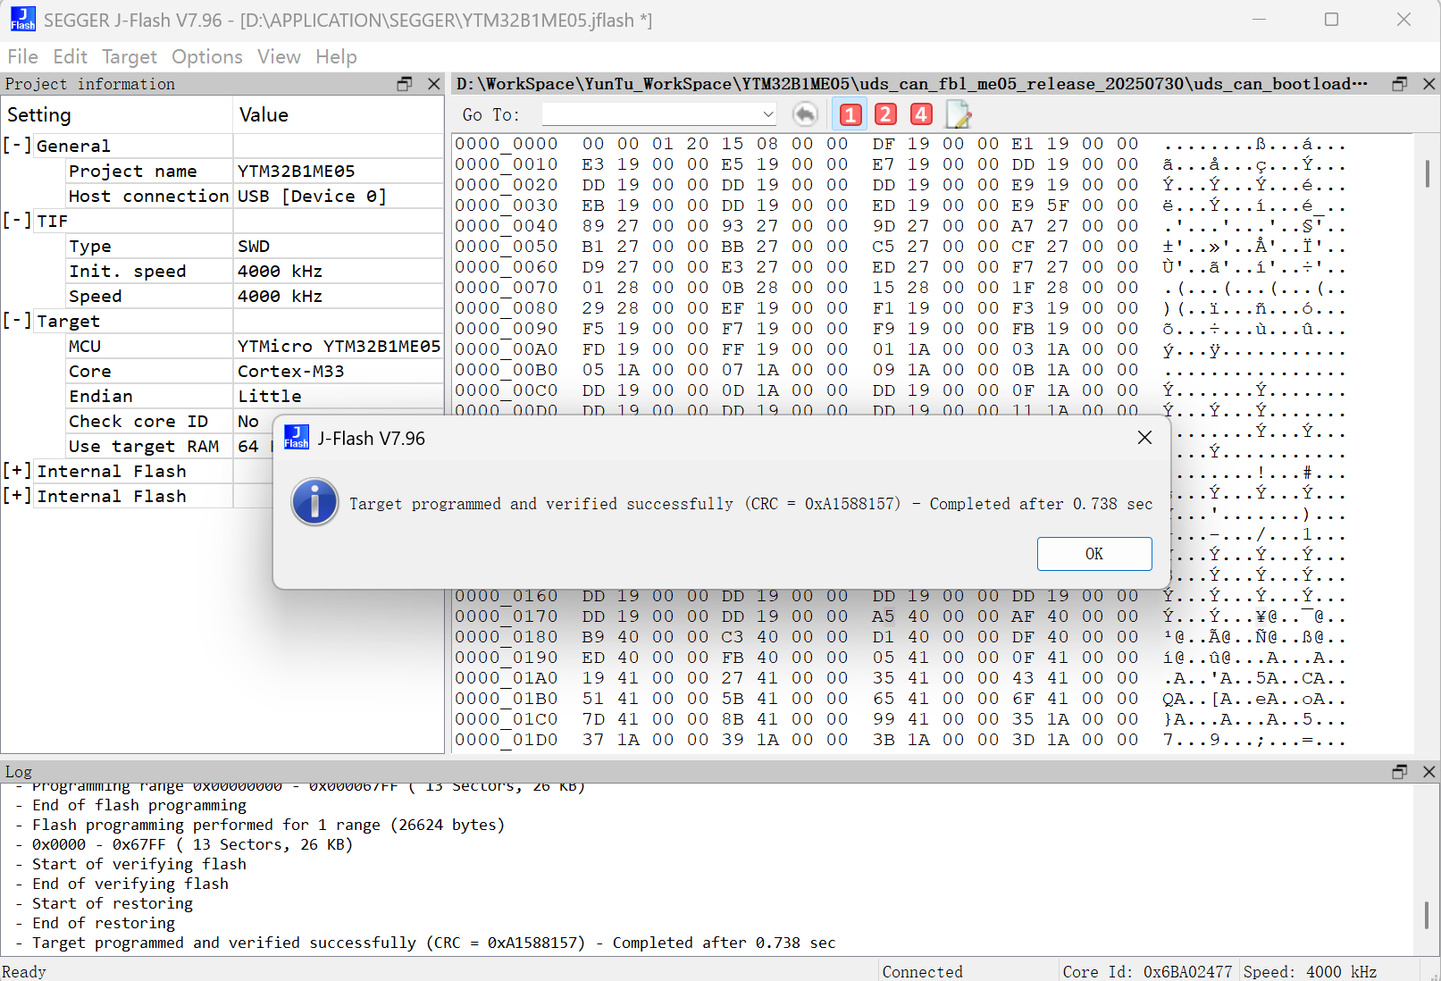
Task: Click the edit data file icon
Action: [x=958, y=114]
